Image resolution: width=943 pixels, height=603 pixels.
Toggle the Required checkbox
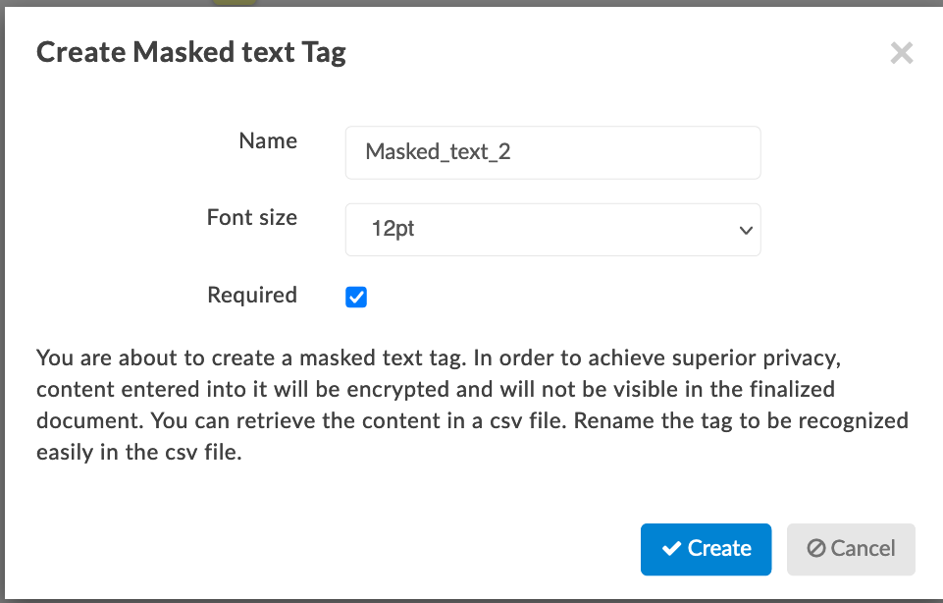pos(356,297)
